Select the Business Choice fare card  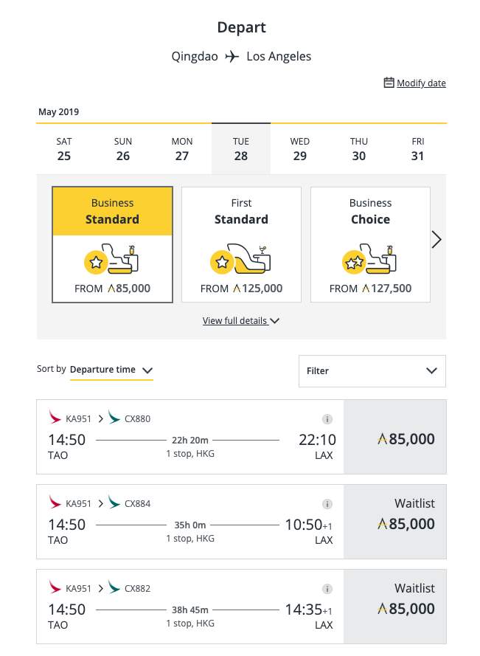[370, 244]
